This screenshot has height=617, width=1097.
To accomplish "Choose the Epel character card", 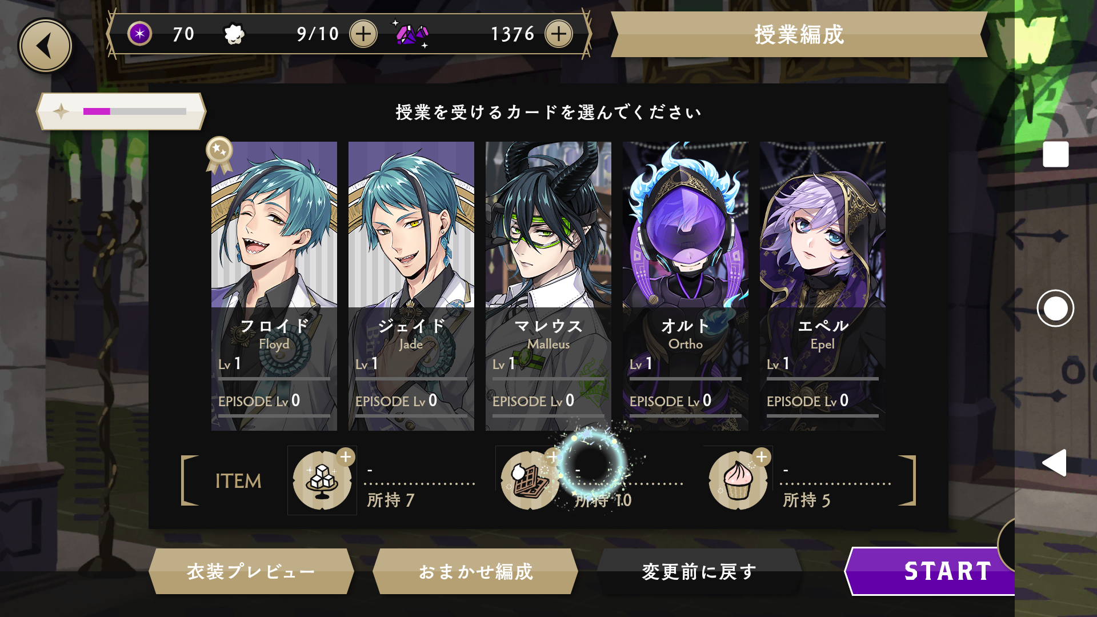I will (x=823, y=286).
